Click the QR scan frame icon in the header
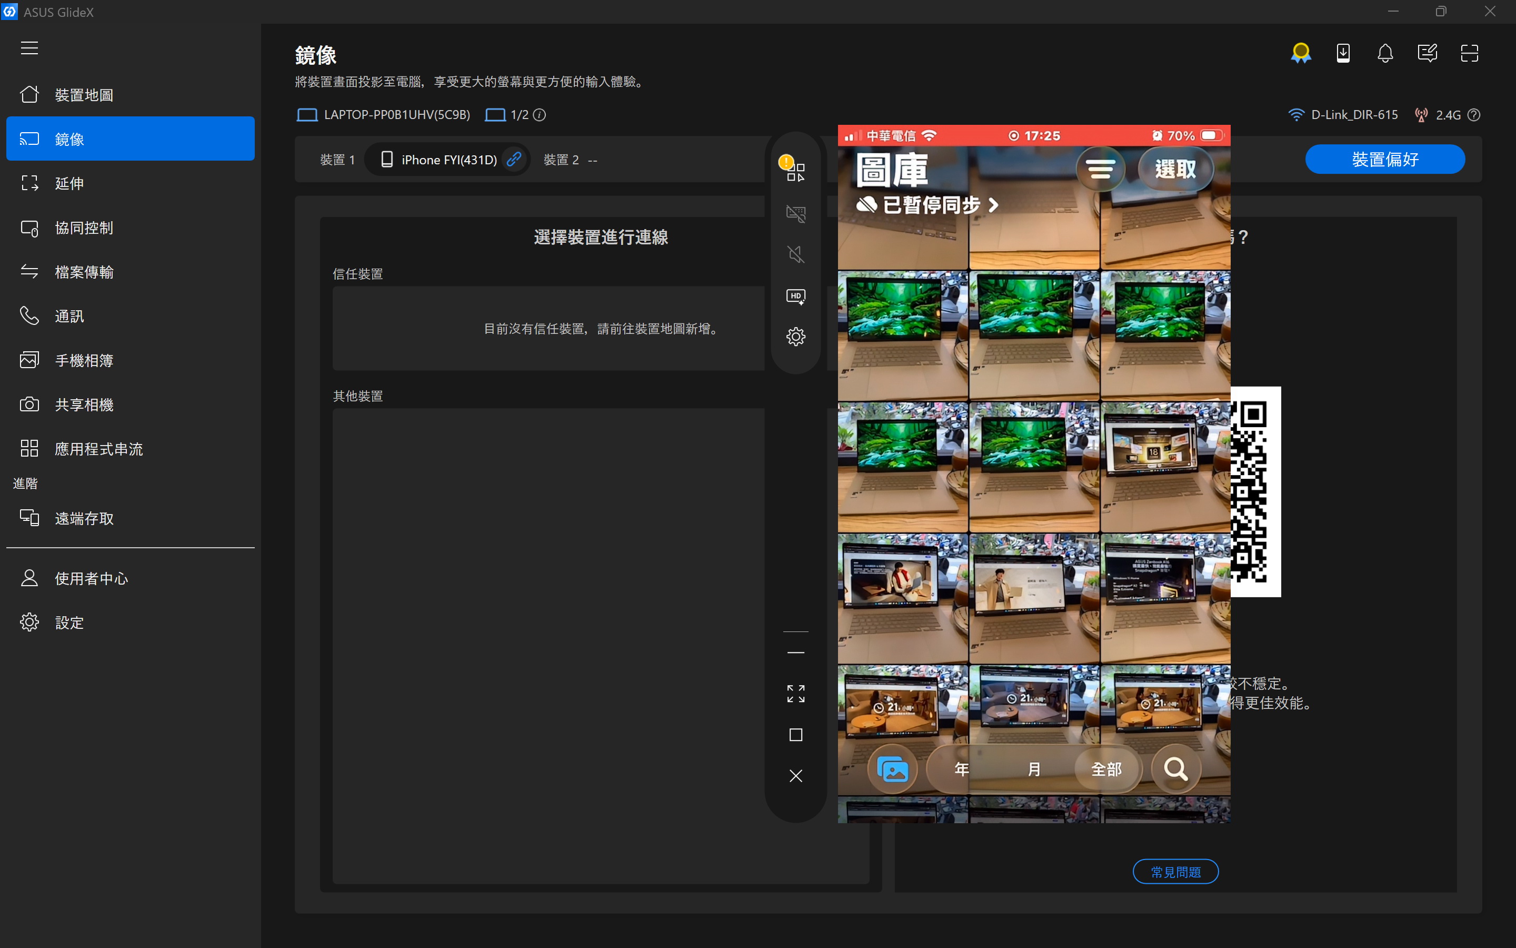 (1469, 53)
